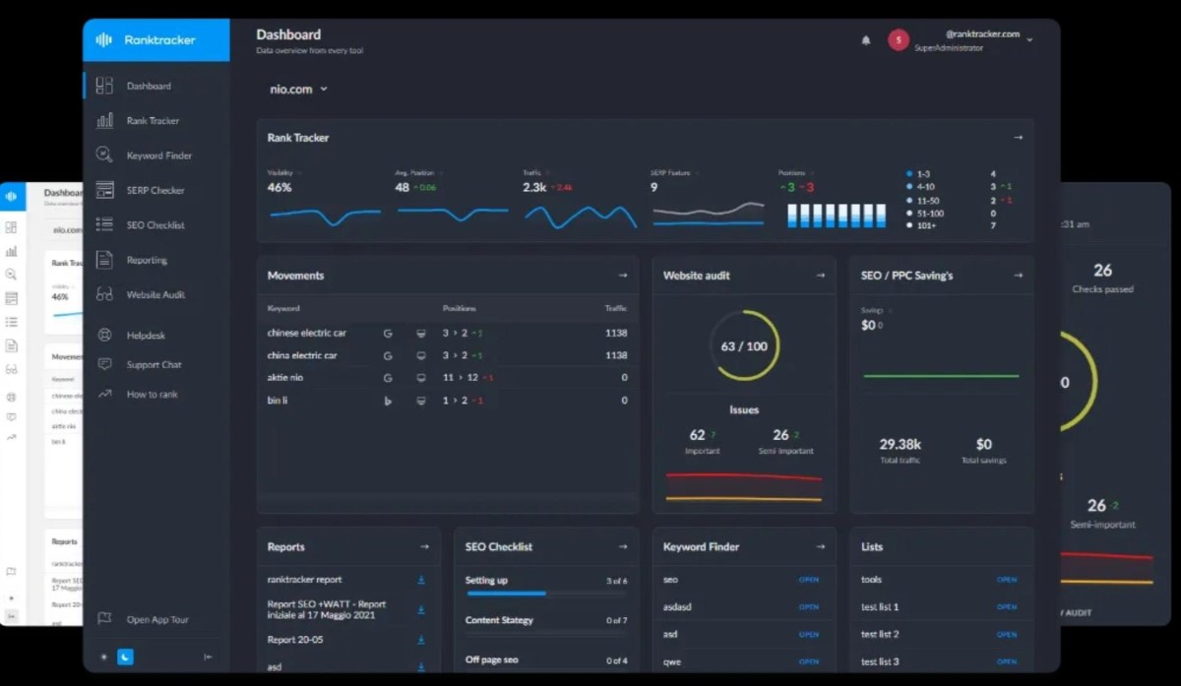
Task: Click Open App Tour
Action: [157, 619]
